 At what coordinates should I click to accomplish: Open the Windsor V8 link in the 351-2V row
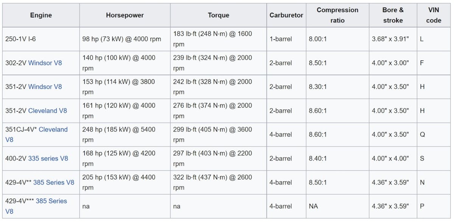click(45, 87)
